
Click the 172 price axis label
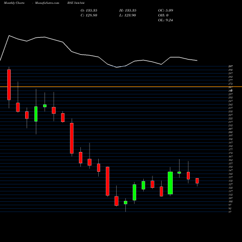(x=230, y=153)
